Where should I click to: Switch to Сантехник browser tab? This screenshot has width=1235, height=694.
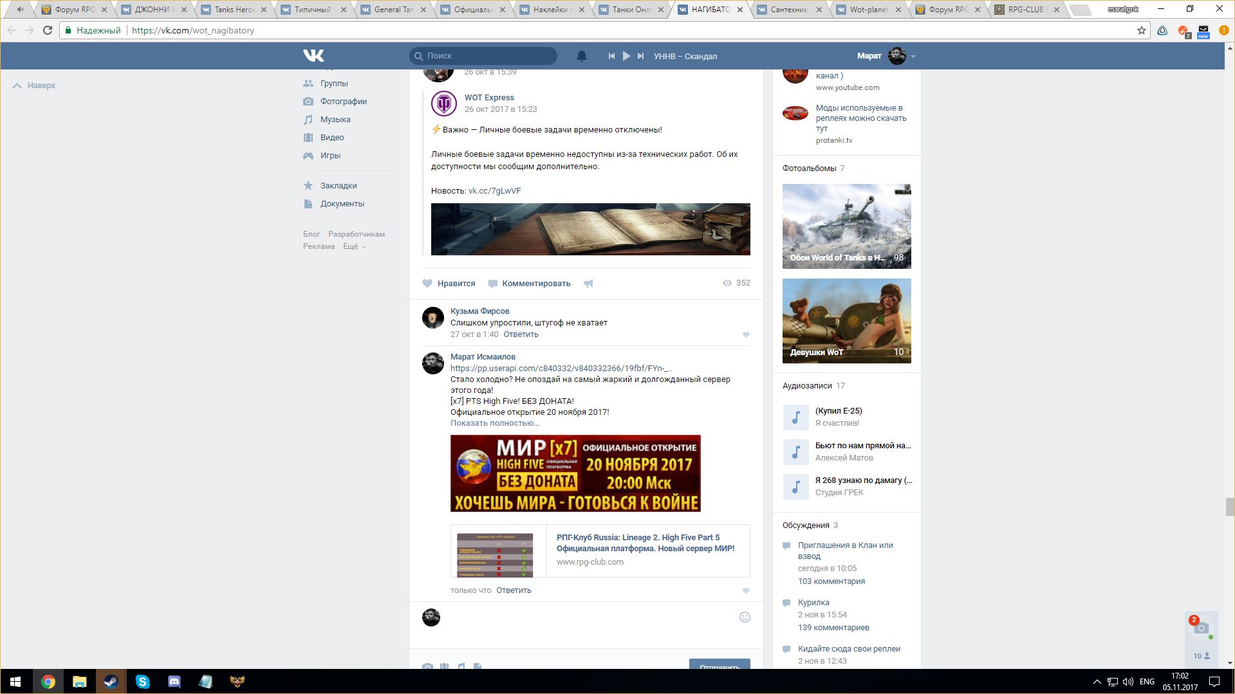(789, 10)
